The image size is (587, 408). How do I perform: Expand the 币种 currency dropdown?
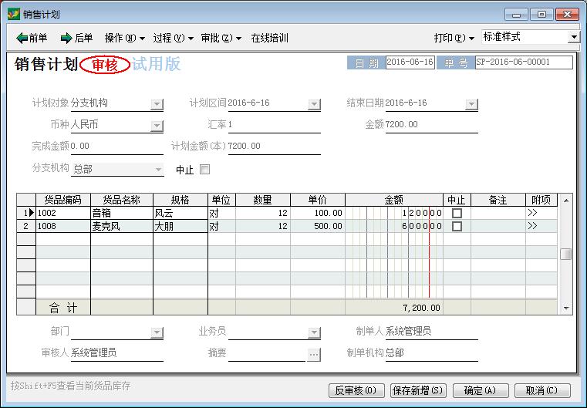tap(157, 125)
